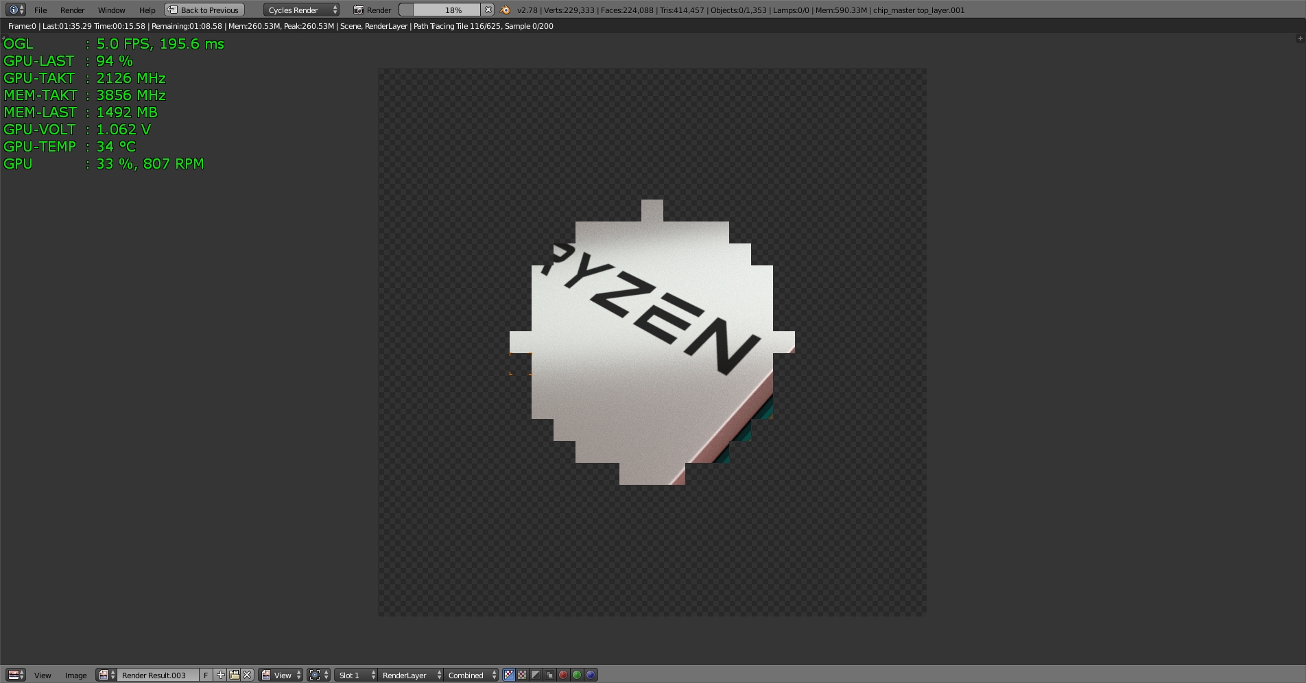Open the Combined pass dropdown

[471, 675]
